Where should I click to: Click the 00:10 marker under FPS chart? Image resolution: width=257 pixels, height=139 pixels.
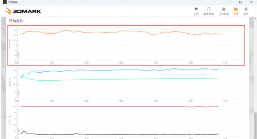tap(51, 63)
